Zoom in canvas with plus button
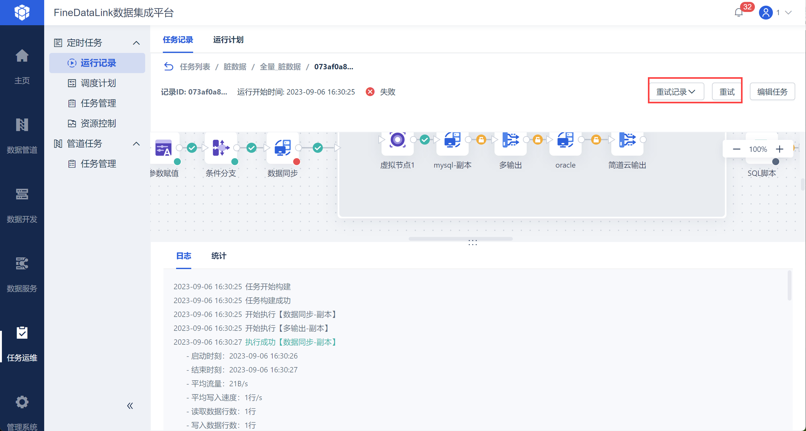This screenshot has width=806, height=431. click(779, 149)
